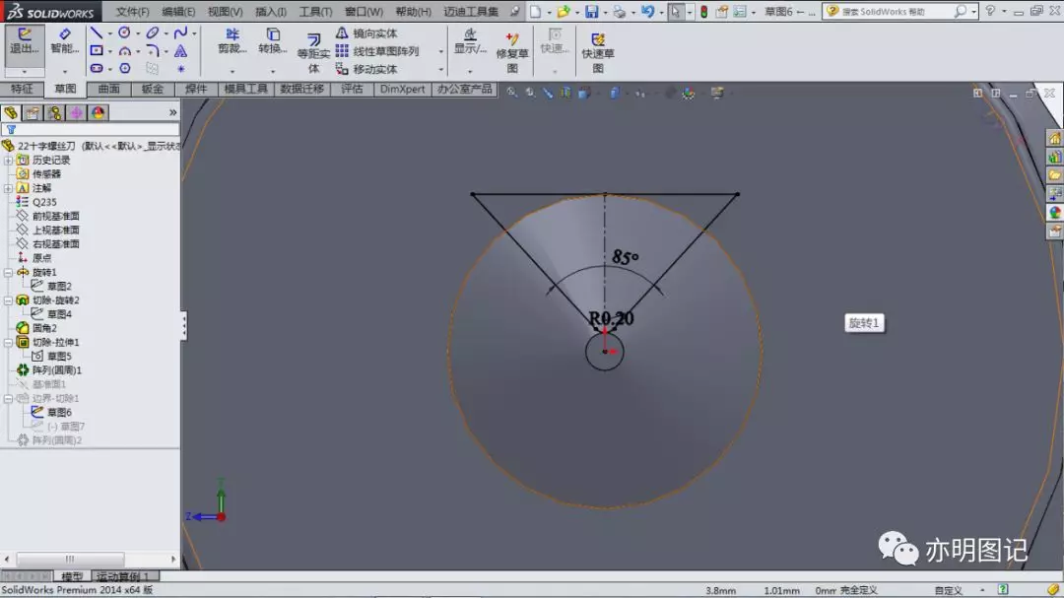Open the 工具(T) menu
Screen dimensions: 1064x598
(315, 12)
